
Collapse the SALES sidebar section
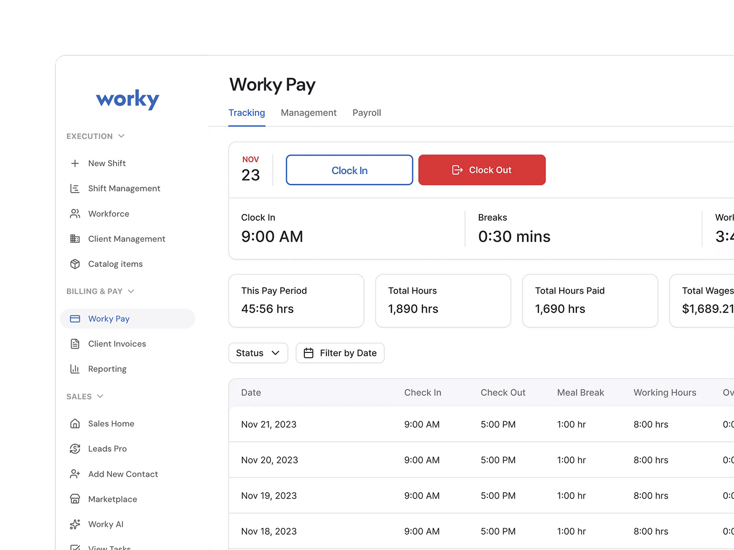click(x=85, y=396)
